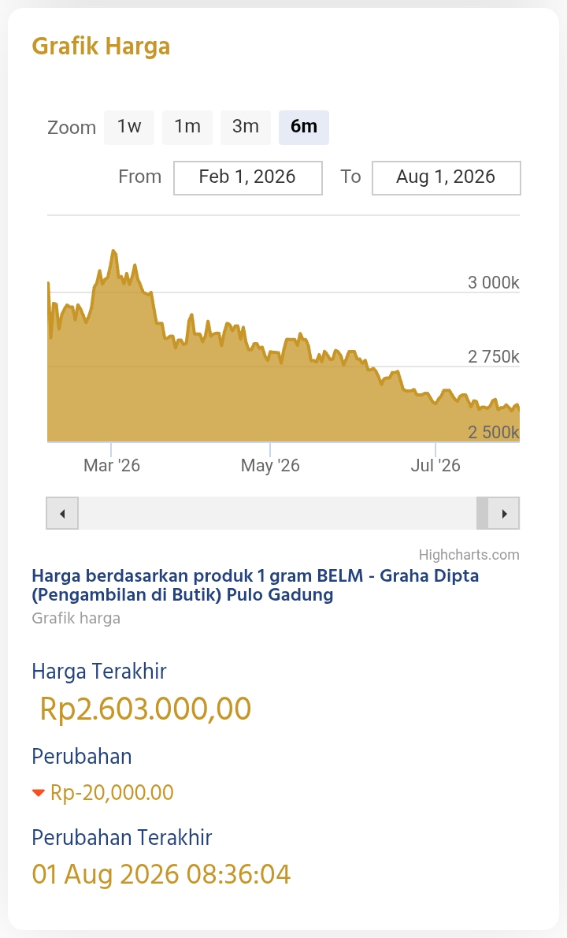
Task: Click the empty scrollbar track area
Action: click(277, 513)
